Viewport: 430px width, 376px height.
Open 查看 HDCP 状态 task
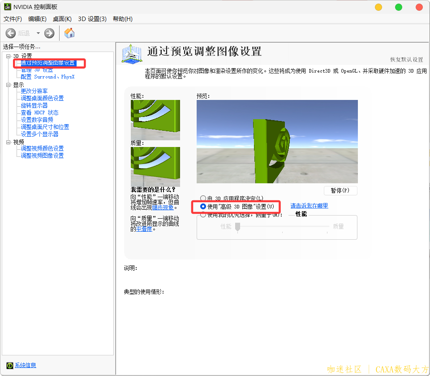40,112
